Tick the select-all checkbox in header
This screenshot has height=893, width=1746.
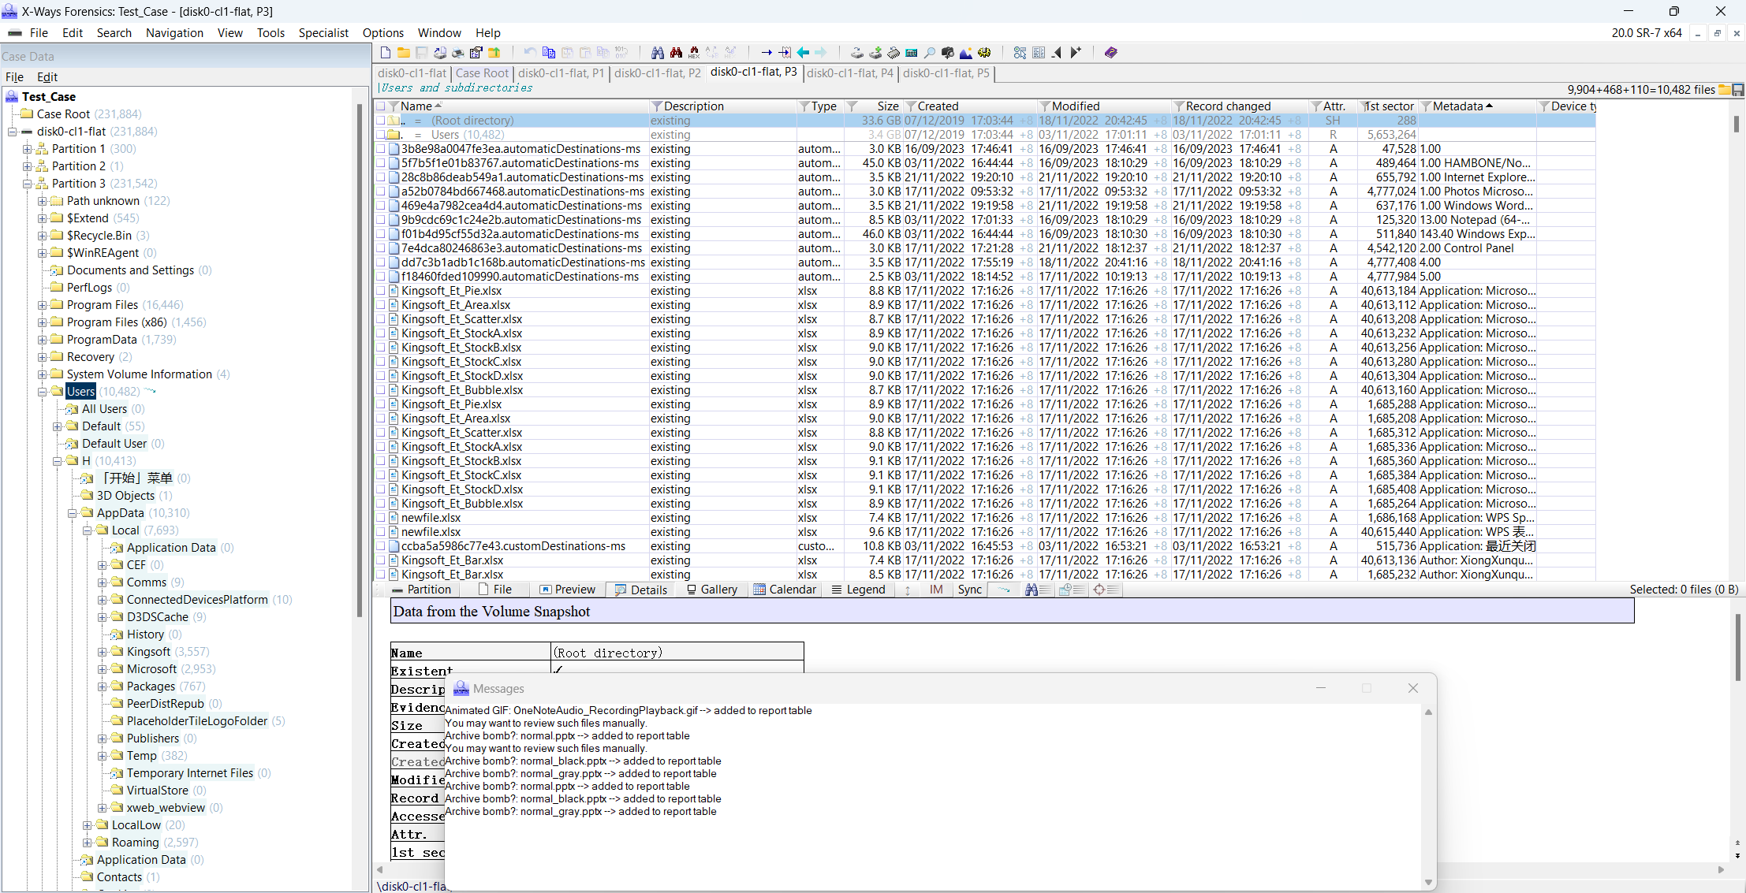[381, 106]
